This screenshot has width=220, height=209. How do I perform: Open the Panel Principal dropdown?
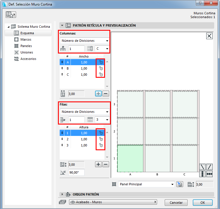pyautogui.click(x=147, y=184)
